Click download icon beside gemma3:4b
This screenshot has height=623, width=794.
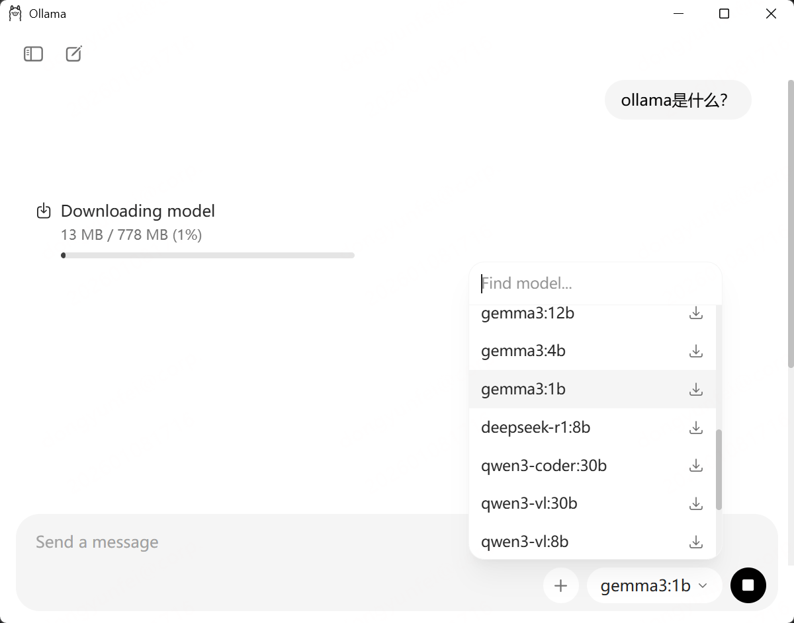[695, 351]
